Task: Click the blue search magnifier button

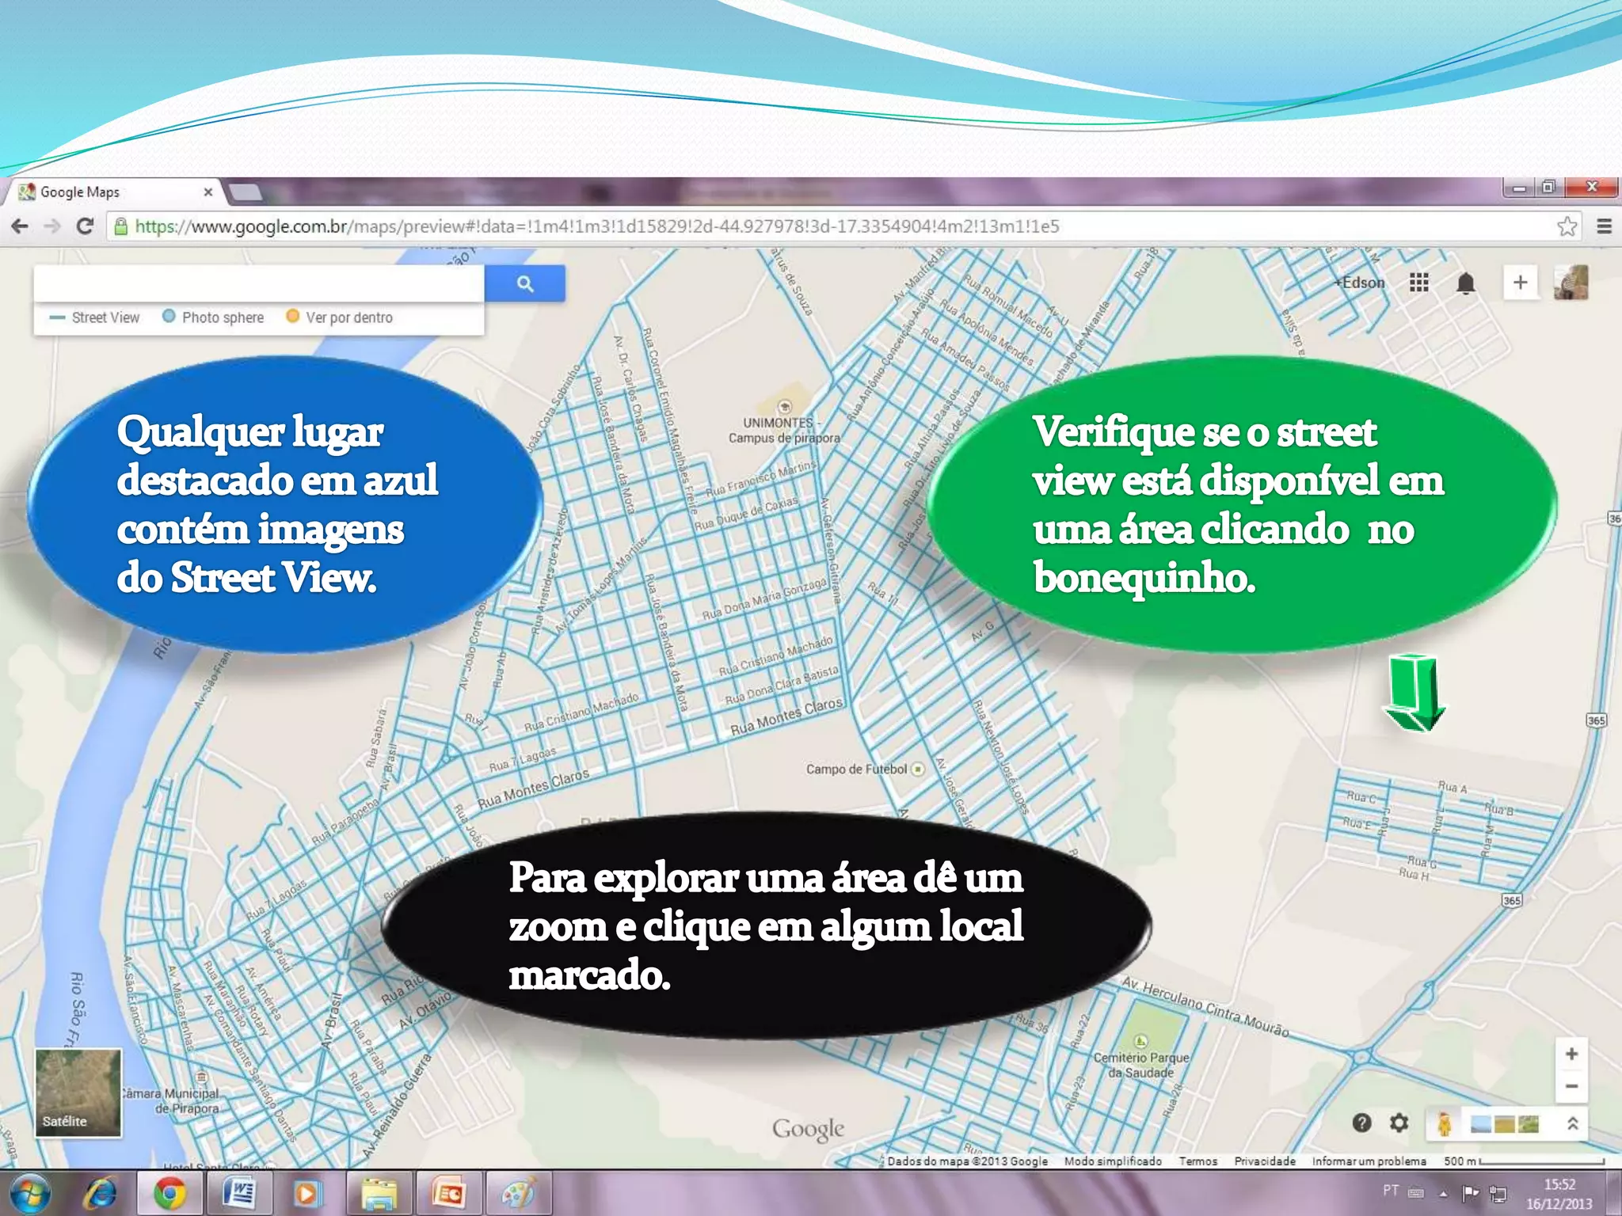Action: click(525, 283)
